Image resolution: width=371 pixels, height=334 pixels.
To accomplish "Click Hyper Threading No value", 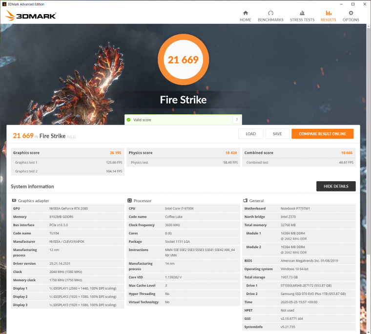I will [x=167, y=294].
